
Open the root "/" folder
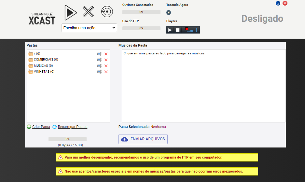[35, 54]
